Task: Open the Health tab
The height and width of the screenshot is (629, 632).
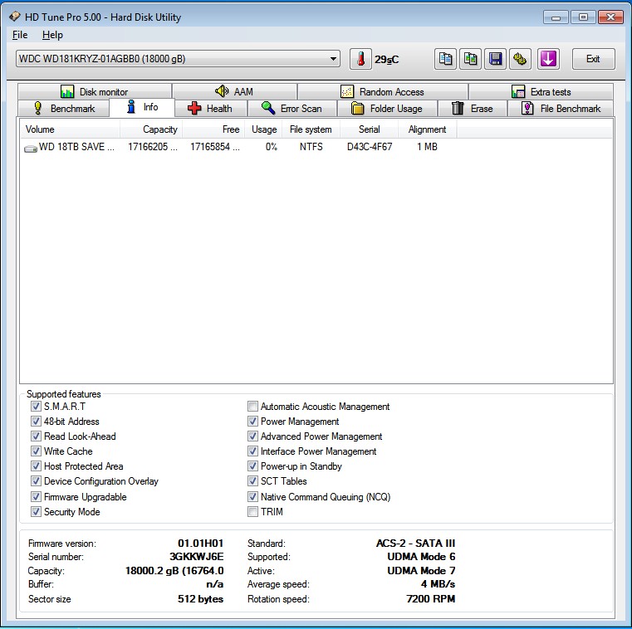Action: [211, 109]
